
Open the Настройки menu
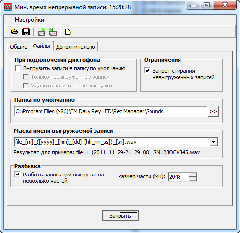point(30,20)
